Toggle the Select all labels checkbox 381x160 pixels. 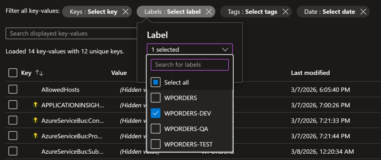tap(156, 82)
